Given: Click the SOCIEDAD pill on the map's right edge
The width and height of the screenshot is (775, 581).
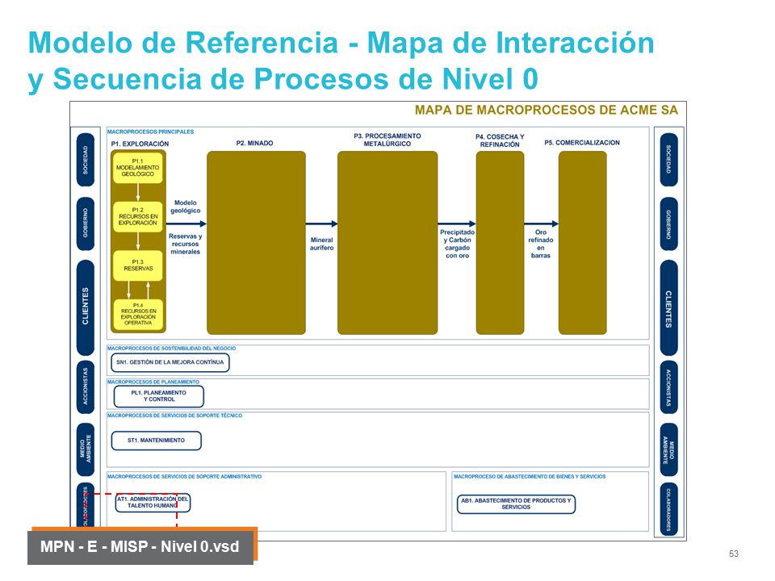Looking at the screenshot, I should pos(668,160).
